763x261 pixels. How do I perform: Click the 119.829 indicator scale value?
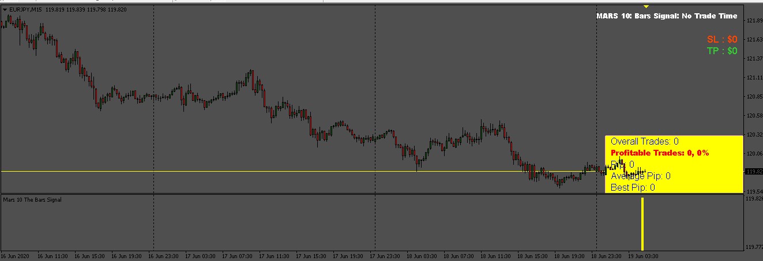(754, 198)
